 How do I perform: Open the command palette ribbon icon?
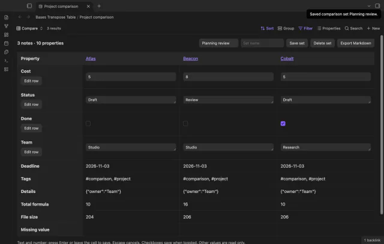tap(7, 61)
